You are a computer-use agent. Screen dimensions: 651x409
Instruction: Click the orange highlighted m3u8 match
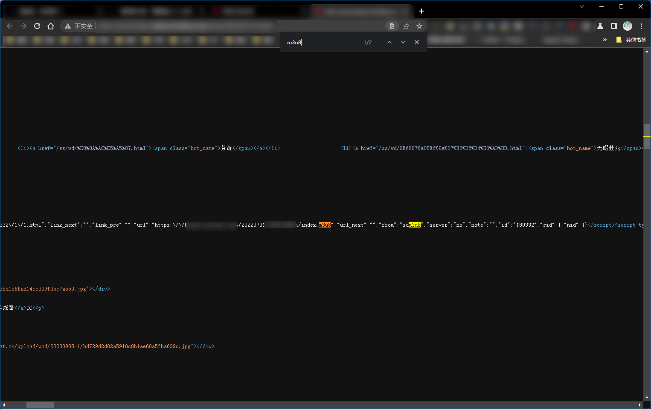(x=325, y=225)
